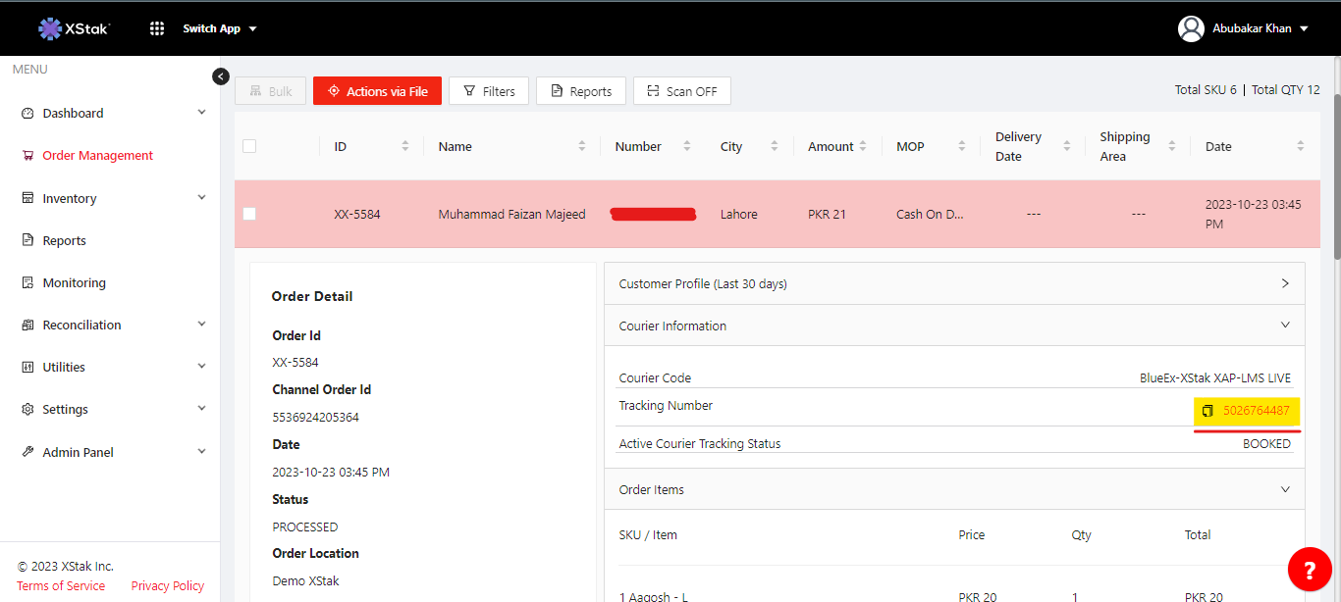Click the user avatar icon
This screenshot has height=602, width=1341.
1191,28
